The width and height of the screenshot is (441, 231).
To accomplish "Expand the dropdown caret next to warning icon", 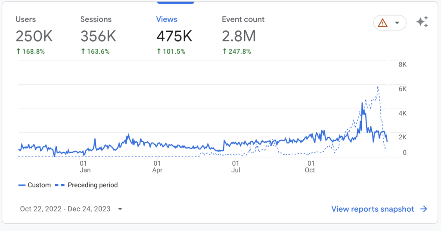I will coord(397,23).
